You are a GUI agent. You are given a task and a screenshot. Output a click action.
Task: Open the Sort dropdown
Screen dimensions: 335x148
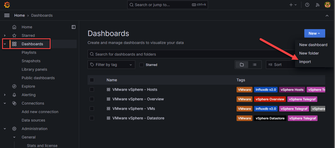[x=280, y=65]
